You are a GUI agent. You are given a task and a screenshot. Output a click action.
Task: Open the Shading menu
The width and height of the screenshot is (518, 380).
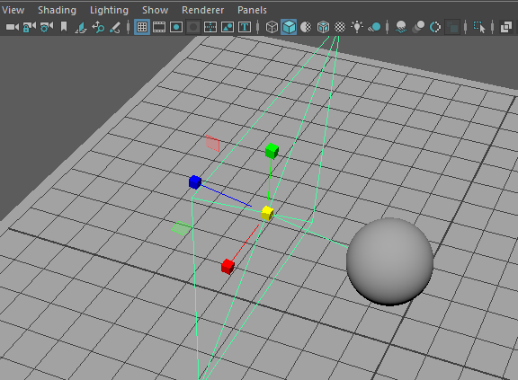tap(58, 10)
